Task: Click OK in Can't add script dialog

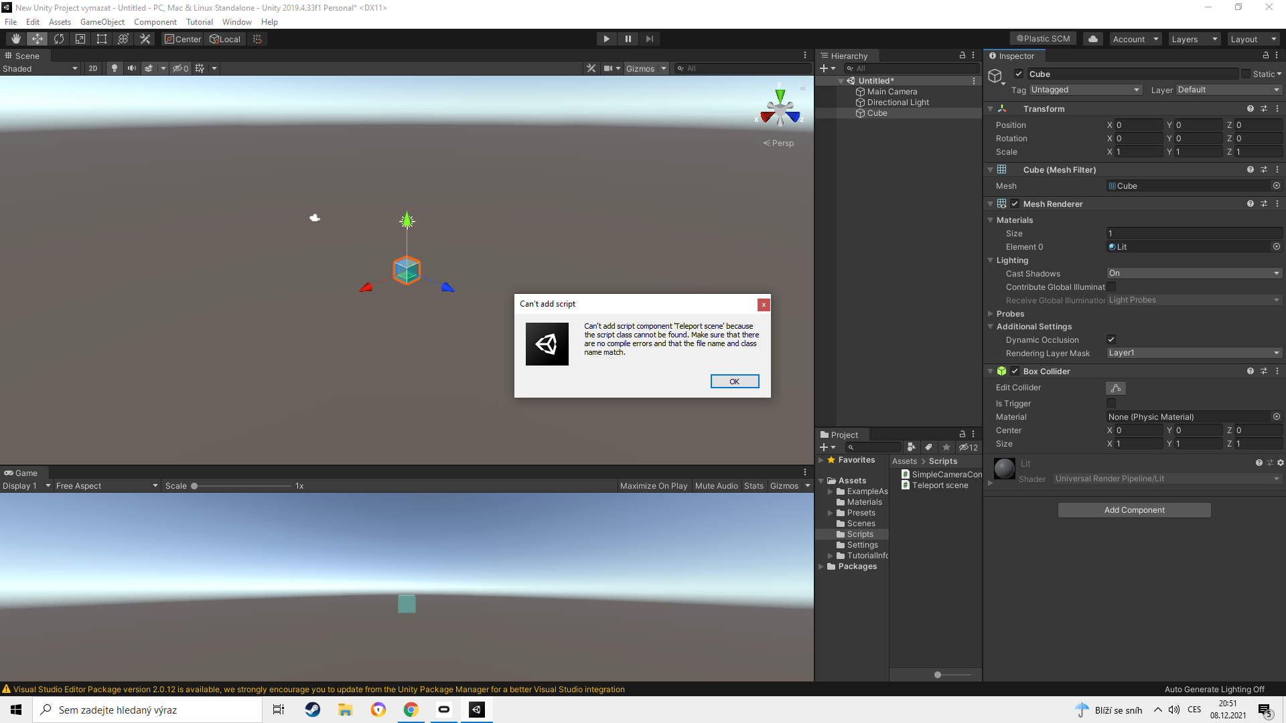Action: (x=734, y=382)
